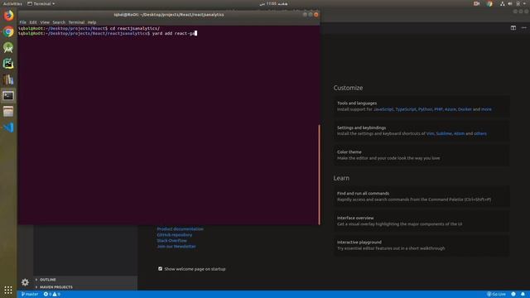Open the network indicator in top bar
The height and width of the screenshot is (298, 530).
503,3
